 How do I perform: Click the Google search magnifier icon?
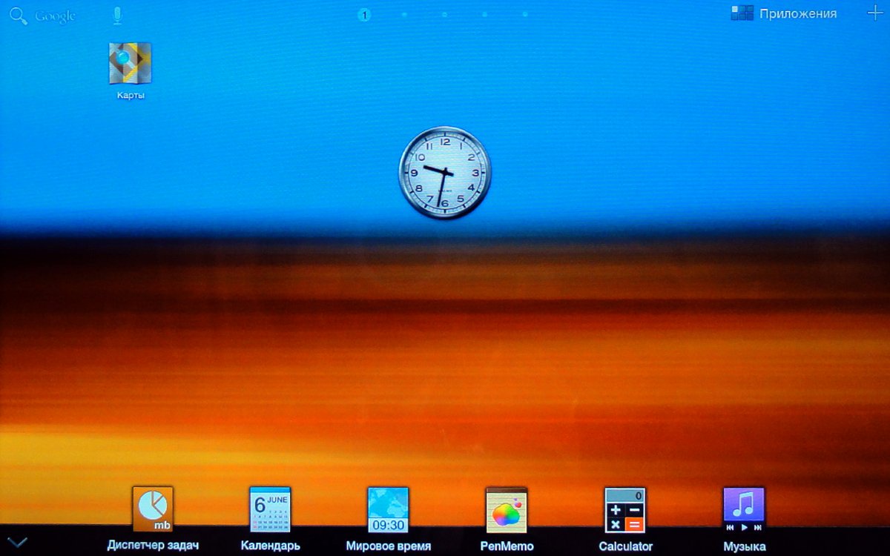tap(19, 16)
